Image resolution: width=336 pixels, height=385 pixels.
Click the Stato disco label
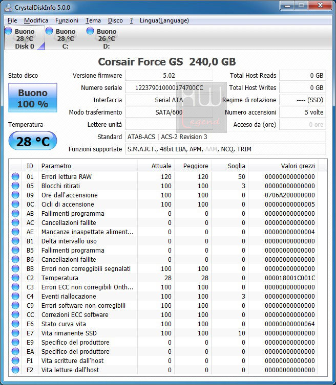coord(23,75)
